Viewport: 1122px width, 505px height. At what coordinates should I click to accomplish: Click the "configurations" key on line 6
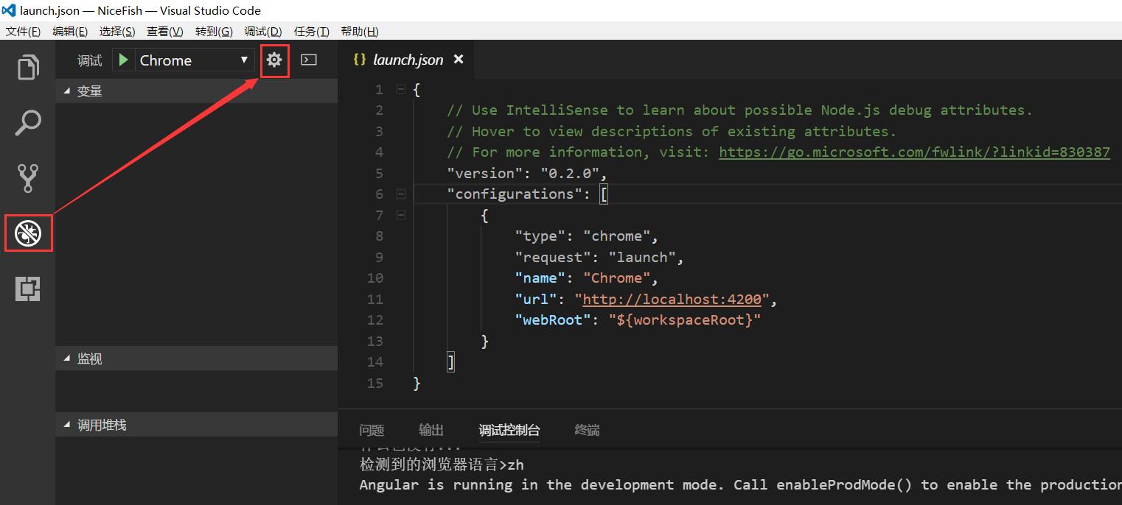coord(515,194)
